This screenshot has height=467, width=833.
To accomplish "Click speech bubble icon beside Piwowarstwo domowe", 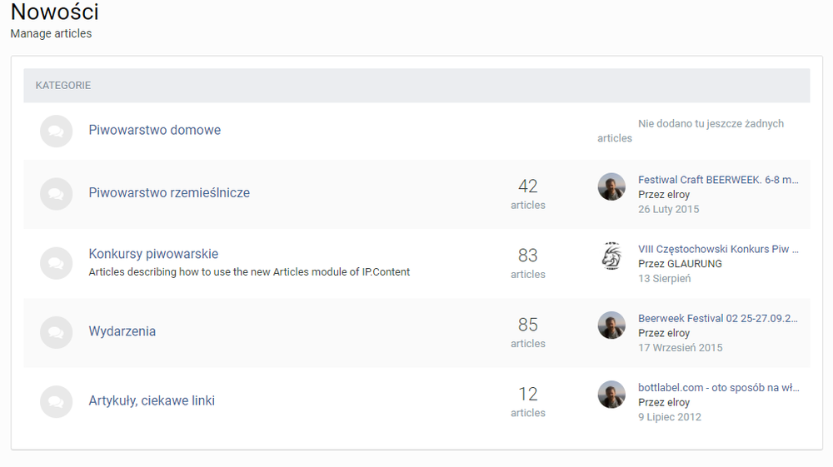I will 56,131.
